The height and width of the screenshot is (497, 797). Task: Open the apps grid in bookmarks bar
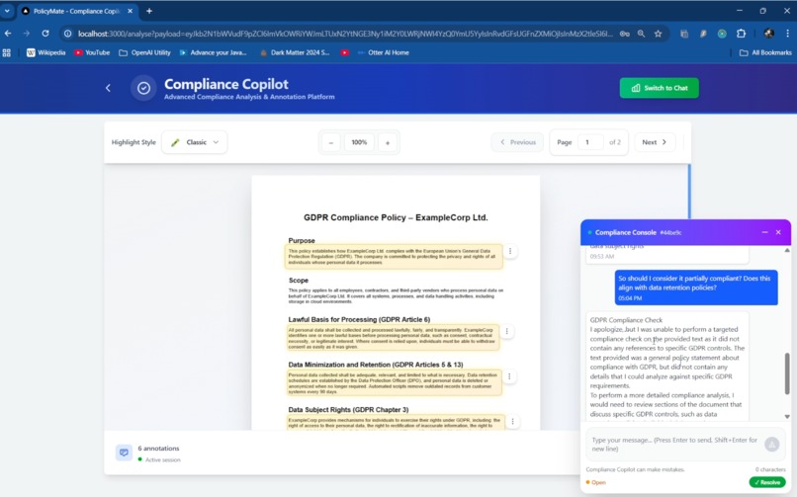pos(7,52)
